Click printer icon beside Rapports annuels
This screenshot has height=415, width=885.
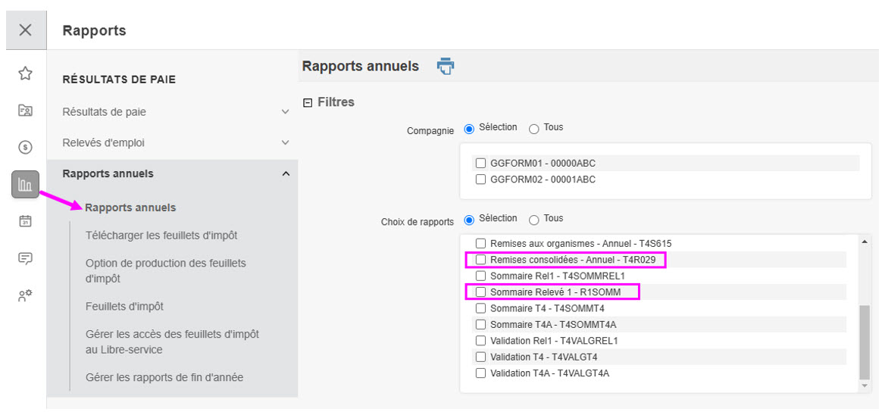(445, 67)
